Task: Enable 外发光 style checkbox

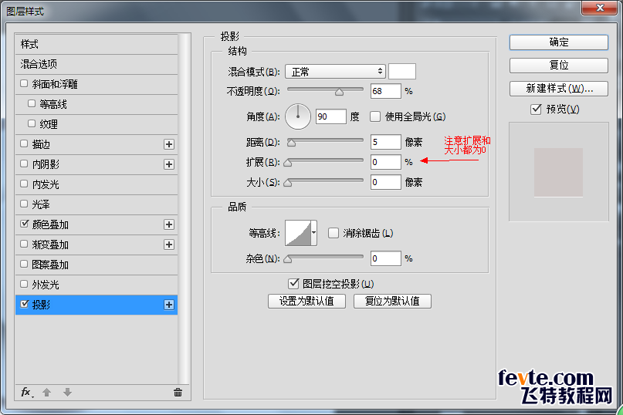Action: (x=24, y=284)
